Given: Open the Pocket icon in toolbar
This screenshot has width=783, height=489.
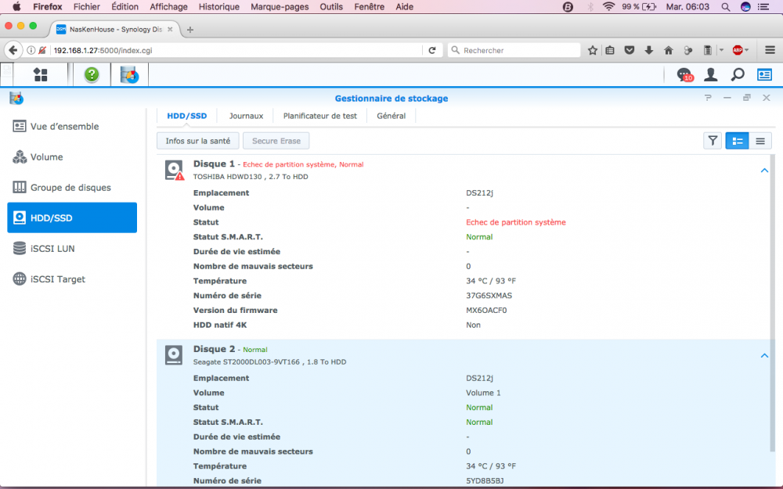Looking at the screenshot, I should coord(630,50).
